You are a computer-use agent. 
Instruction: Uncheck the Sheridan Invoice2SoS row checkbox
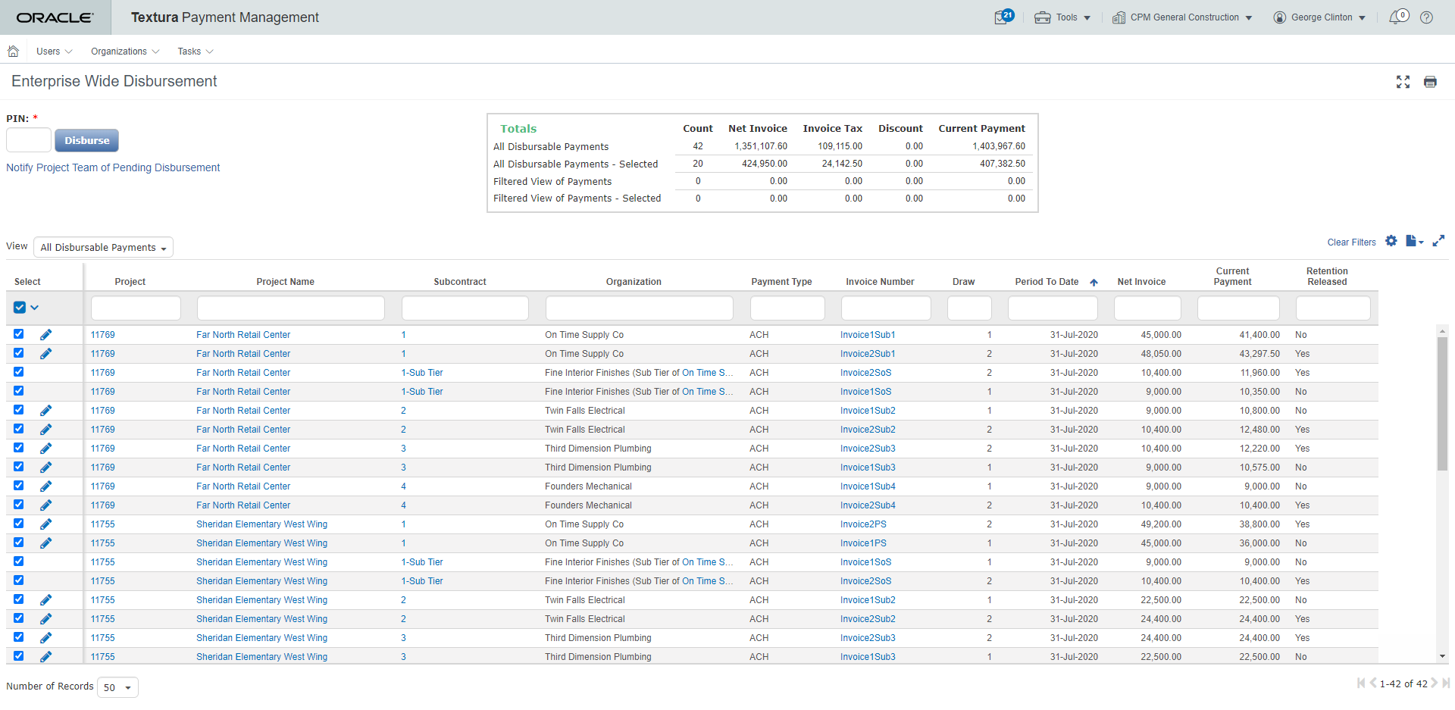click(x=19, y=580)
